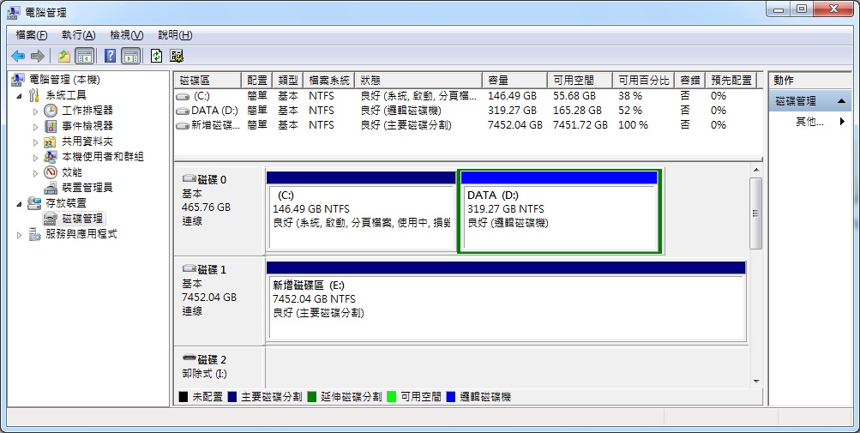Click the 電腦管理 title bar icon
This screenshot has width=860, height=433.
pyautogui.click(x=13, y=12)
